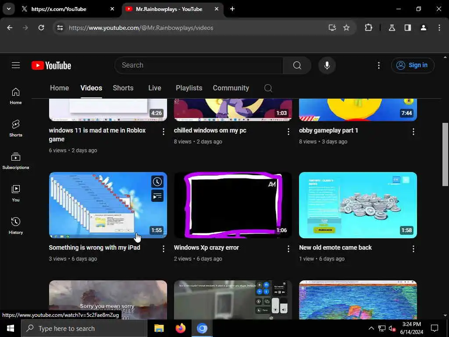Open browser extensions puzzle icon
Image resolution: width=449 pixels, height=337 pixels.
[368, 28]
